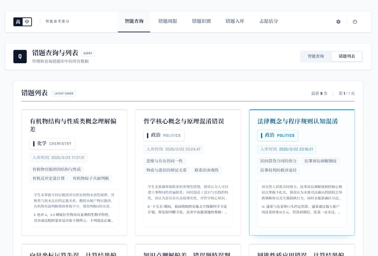The height and width of the screenshot is (256, 378).
Task: Open the 有机物结构与性质类概念理解偏差 card
Action: [x=73, y=125]
